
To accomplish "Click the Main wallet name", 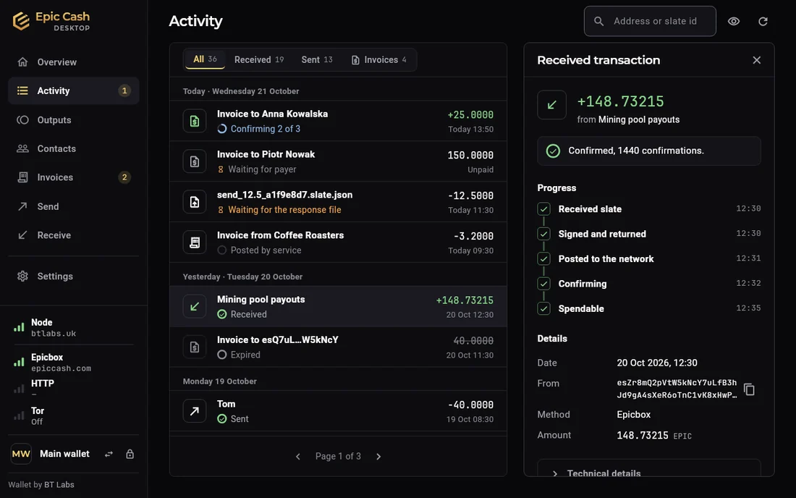I will pos(64,454).
